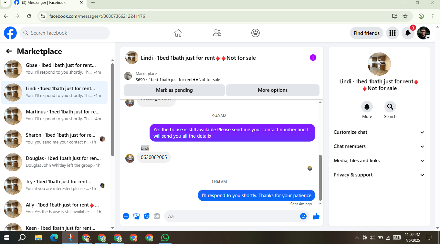The image size is (440, 244).
Task: Open the Martinus conversation
Action: coord(54,115)
